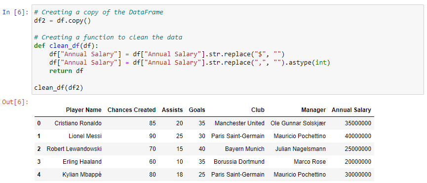Click row index 4

click(x=39, y=175)
